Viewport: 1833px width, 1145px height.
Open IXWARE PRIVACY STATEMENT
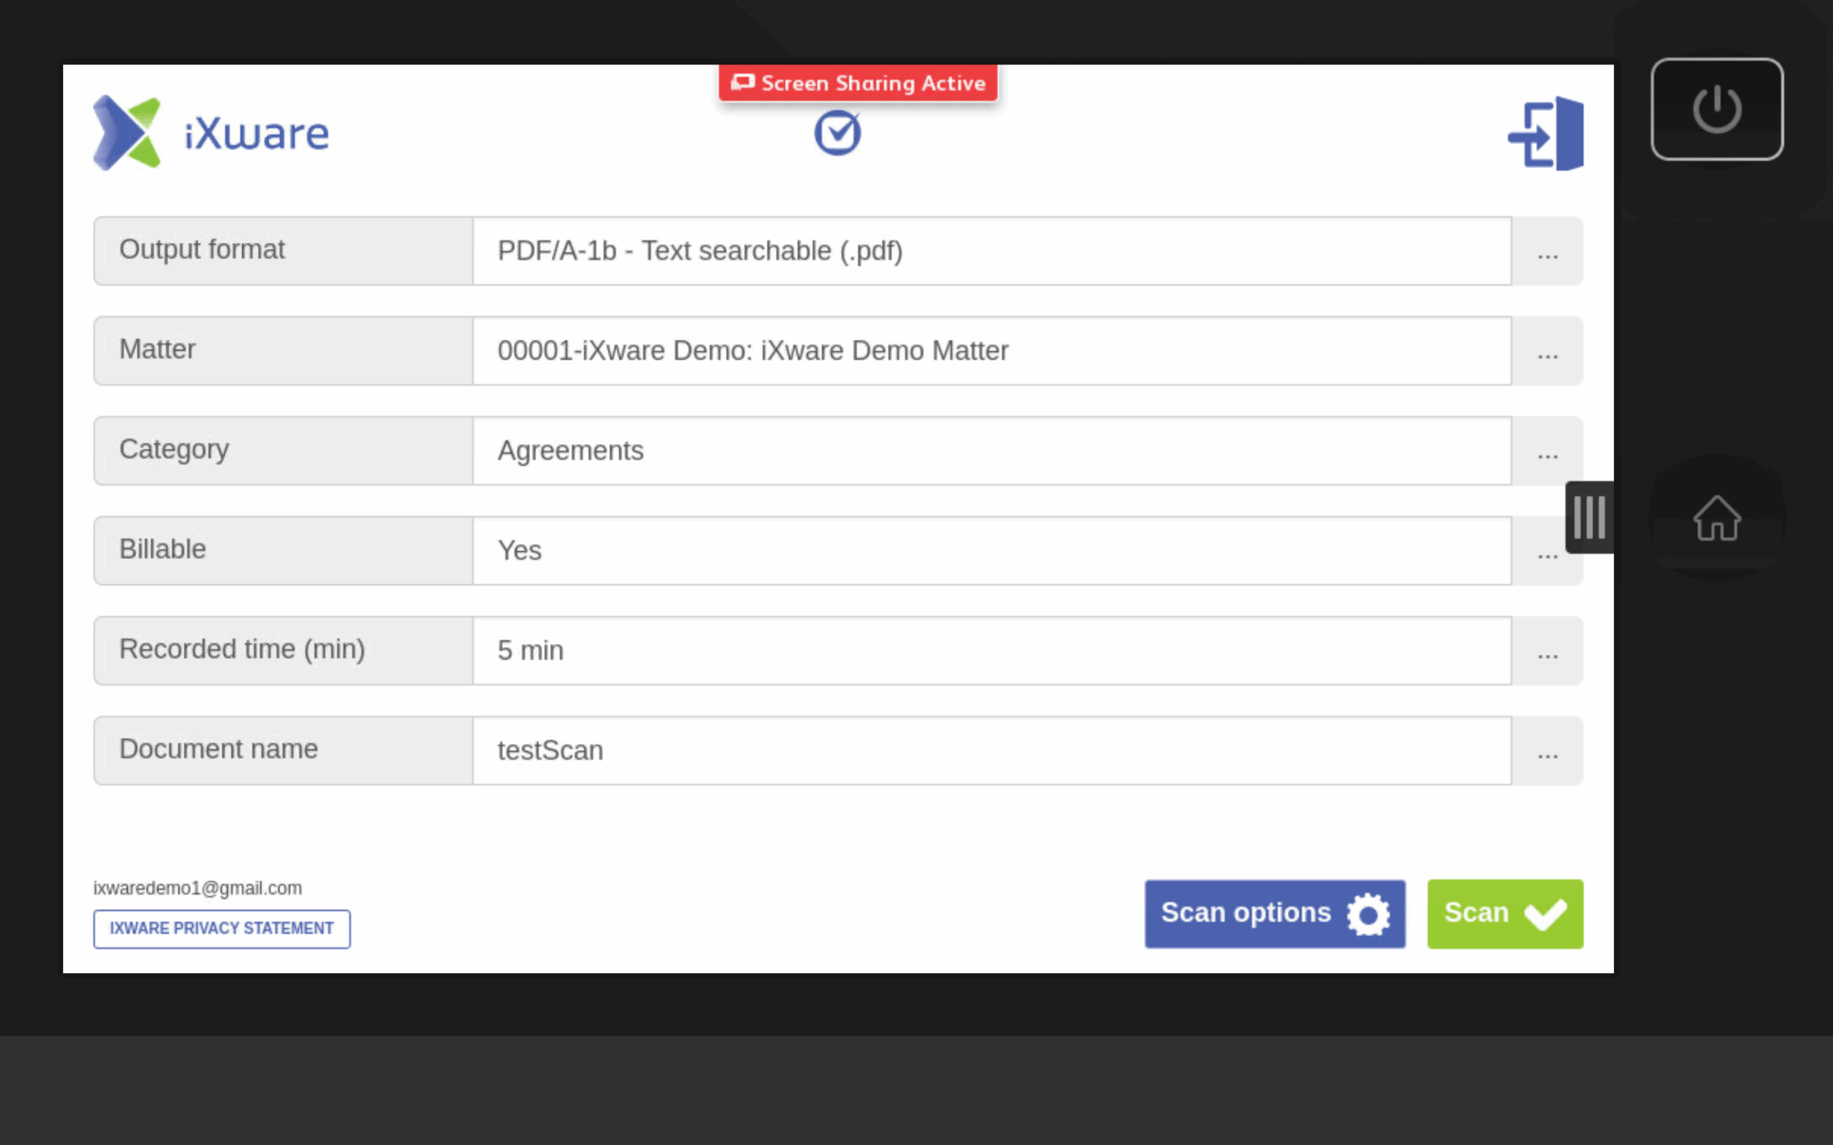point(222,928)
